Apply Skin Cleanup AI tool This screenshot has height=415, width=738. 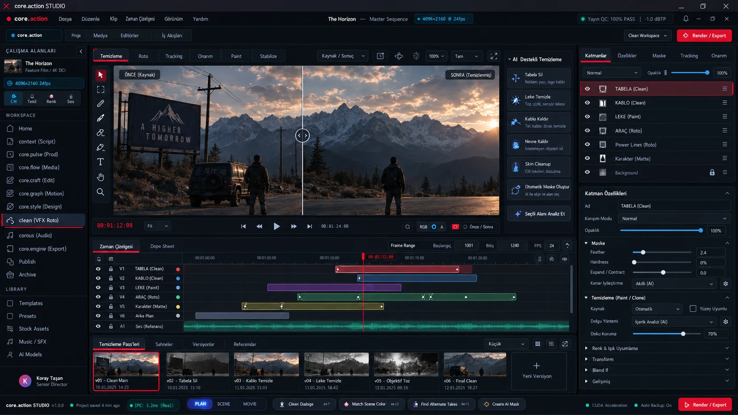tap(539, 167)
